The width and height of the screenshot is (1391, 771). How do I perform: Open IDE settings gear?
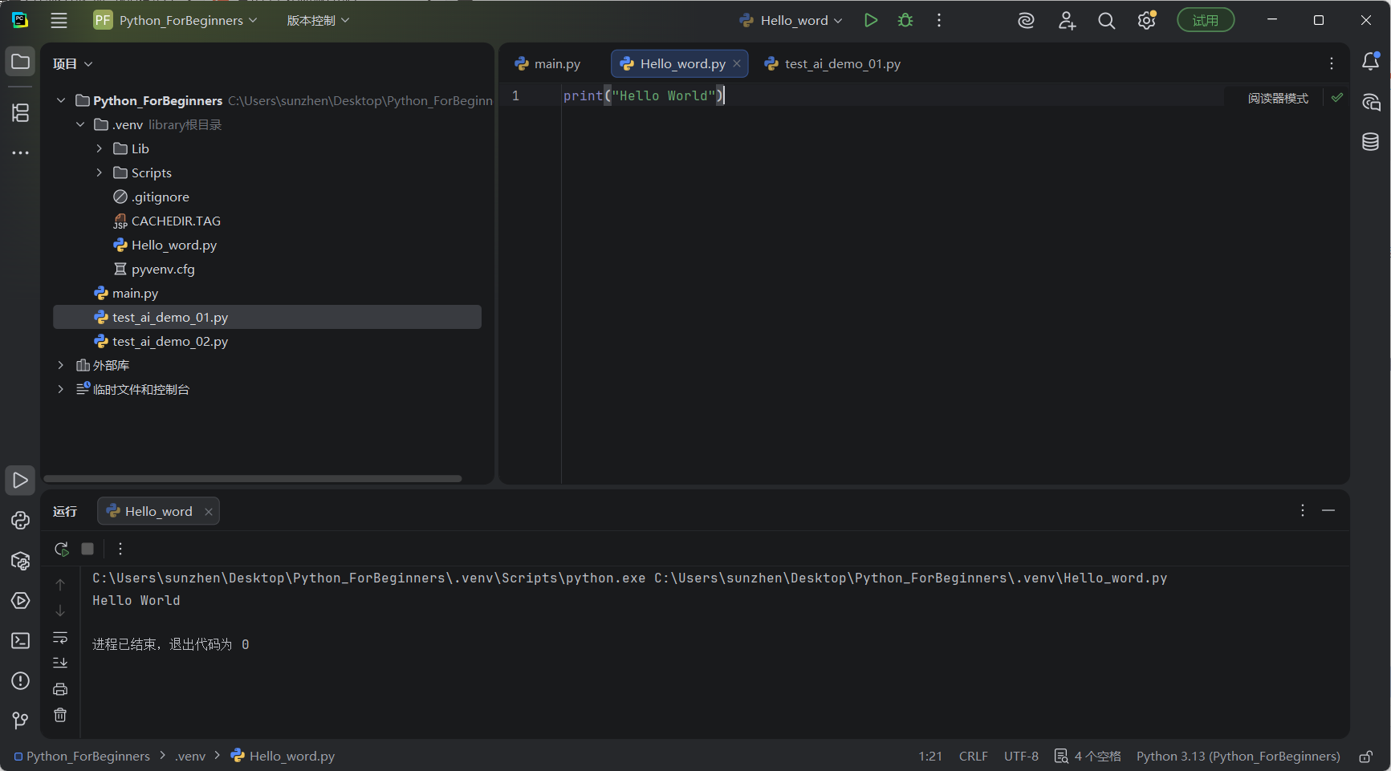pos(1147,21)
